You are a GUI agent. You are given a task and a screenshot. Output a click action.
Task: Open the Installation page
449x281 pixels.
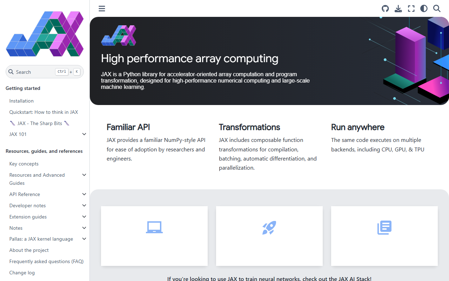21,101
